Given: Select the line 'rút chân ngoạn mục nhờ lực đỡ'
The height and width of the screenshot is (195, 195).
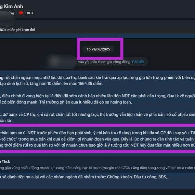Looking at the screenshot, I should click(97, 78).
